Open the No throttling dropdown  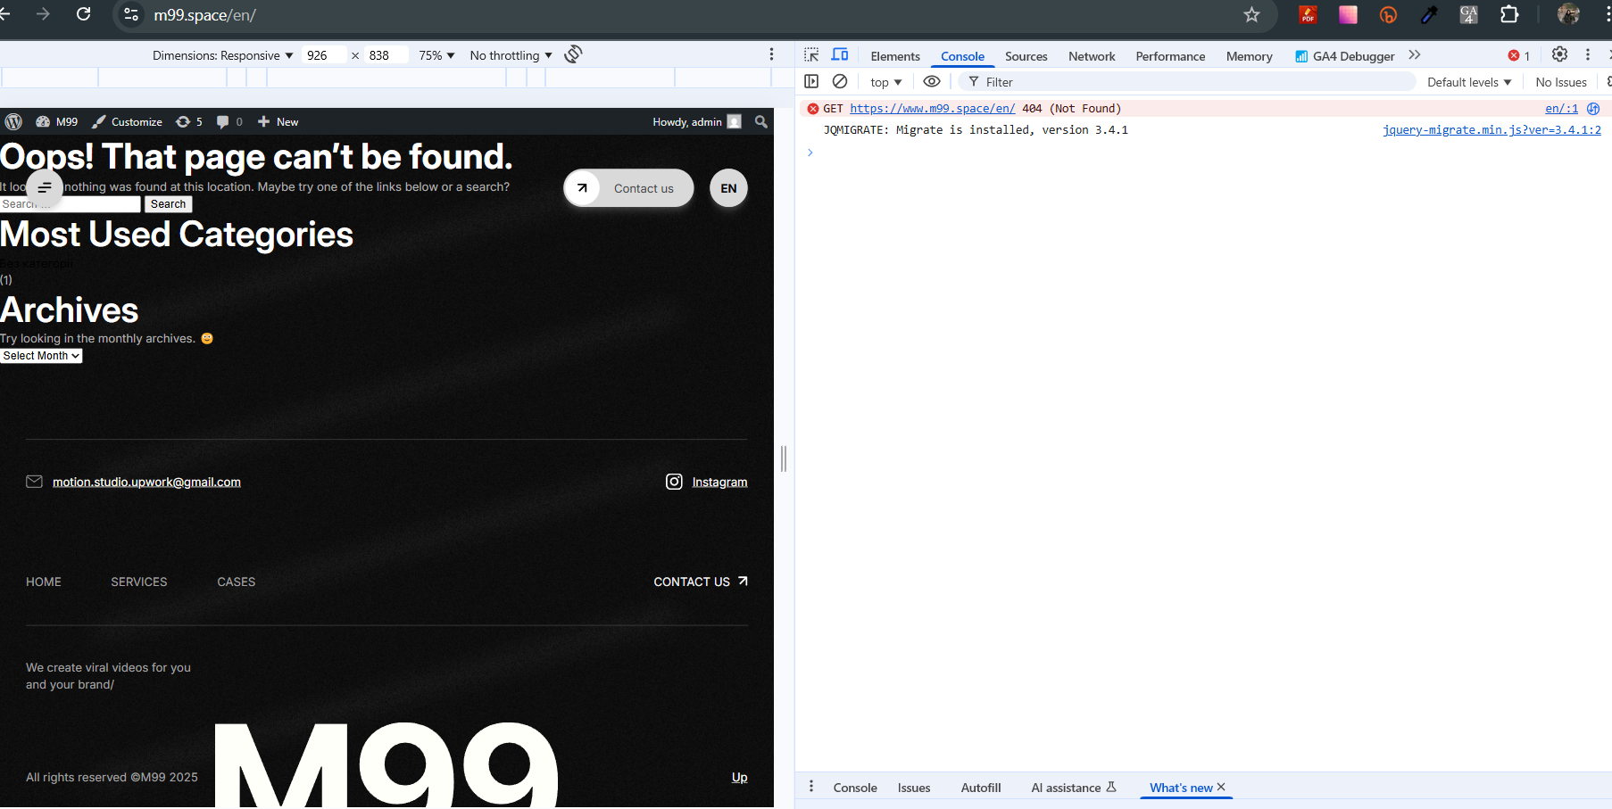tap(511, 55)
